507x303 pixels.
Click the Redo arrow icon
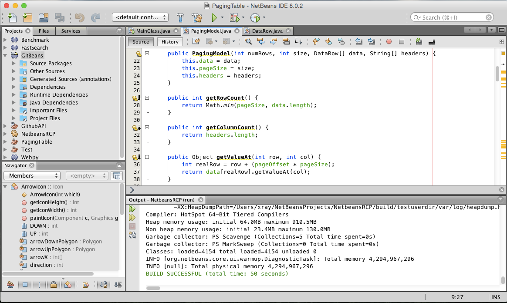tap(95, 17)
